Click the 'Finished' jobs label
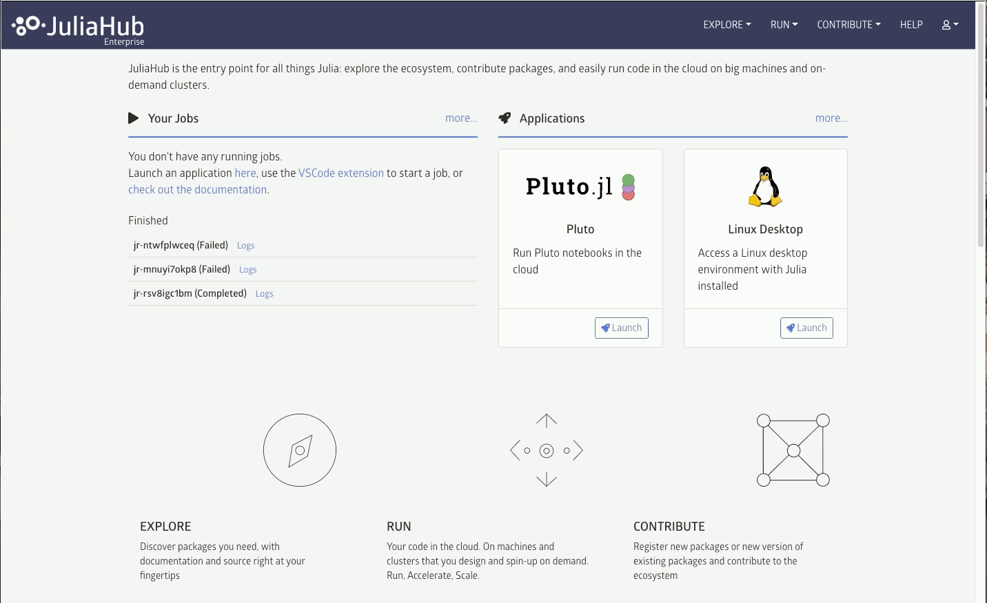Viewport: 987px width, 603px height. pos(148,221)
